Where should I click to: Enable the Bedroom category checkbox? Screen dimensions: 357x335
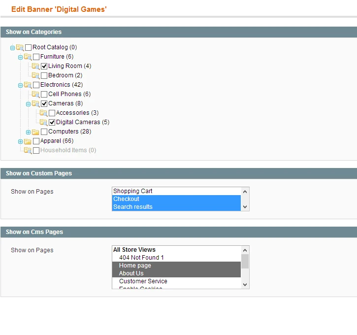[44, 76]
